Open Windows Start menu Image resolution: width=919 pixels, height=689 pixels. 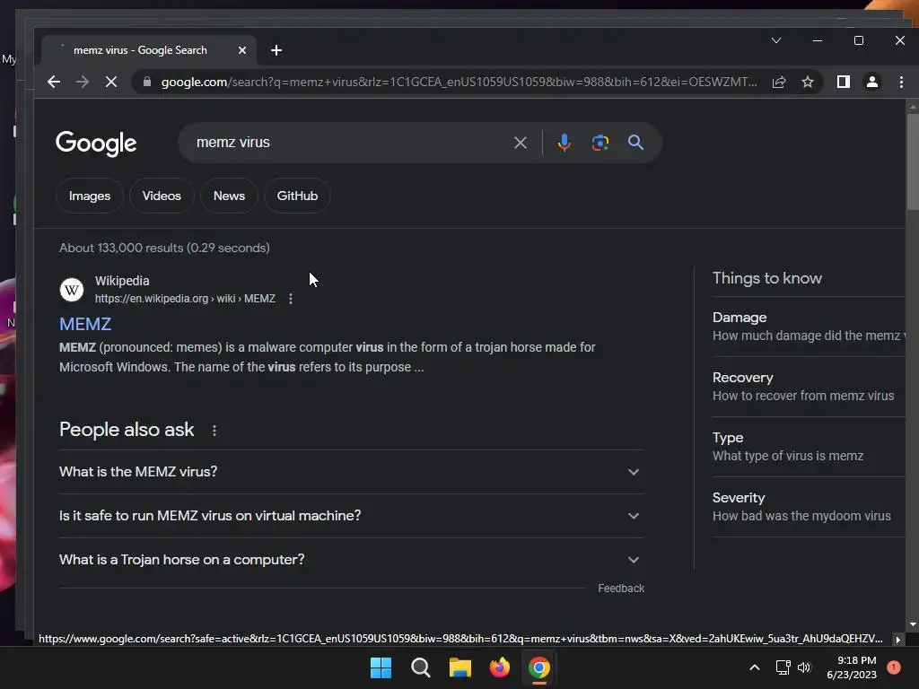point(381,667)
